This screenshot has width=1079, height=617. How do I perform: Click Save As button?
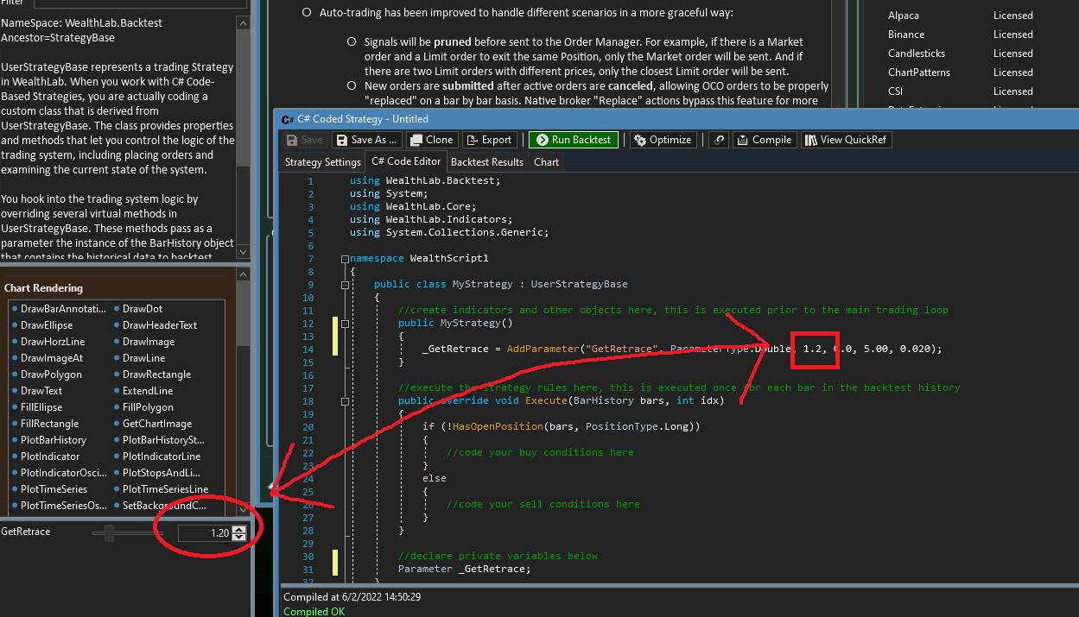pyautogui.click(x=368, y=140)
